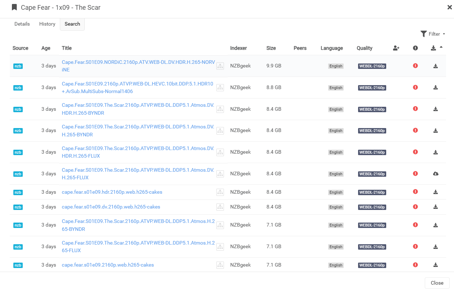Click indexer flags icon for dv.2160p cakes row
Screen dimensions: 454x294
coord(220,207)
